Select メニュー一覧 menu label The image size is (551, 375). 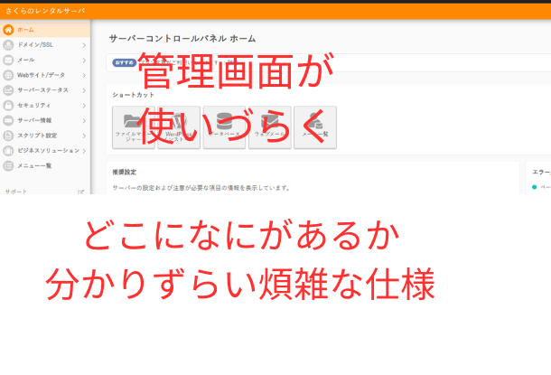[x=34, y=166]
